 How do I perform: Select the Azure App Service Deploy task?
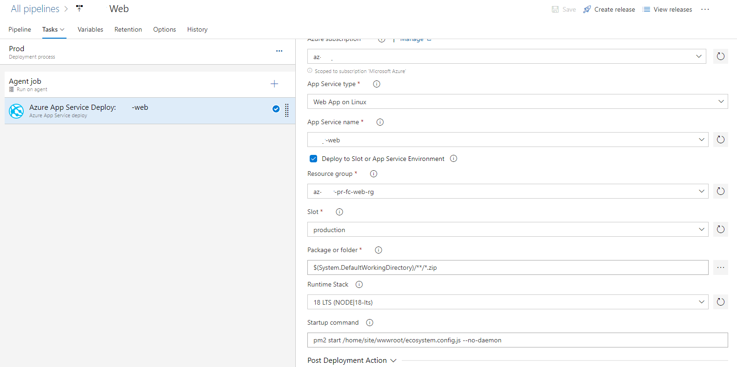click(x=150, y=111)
